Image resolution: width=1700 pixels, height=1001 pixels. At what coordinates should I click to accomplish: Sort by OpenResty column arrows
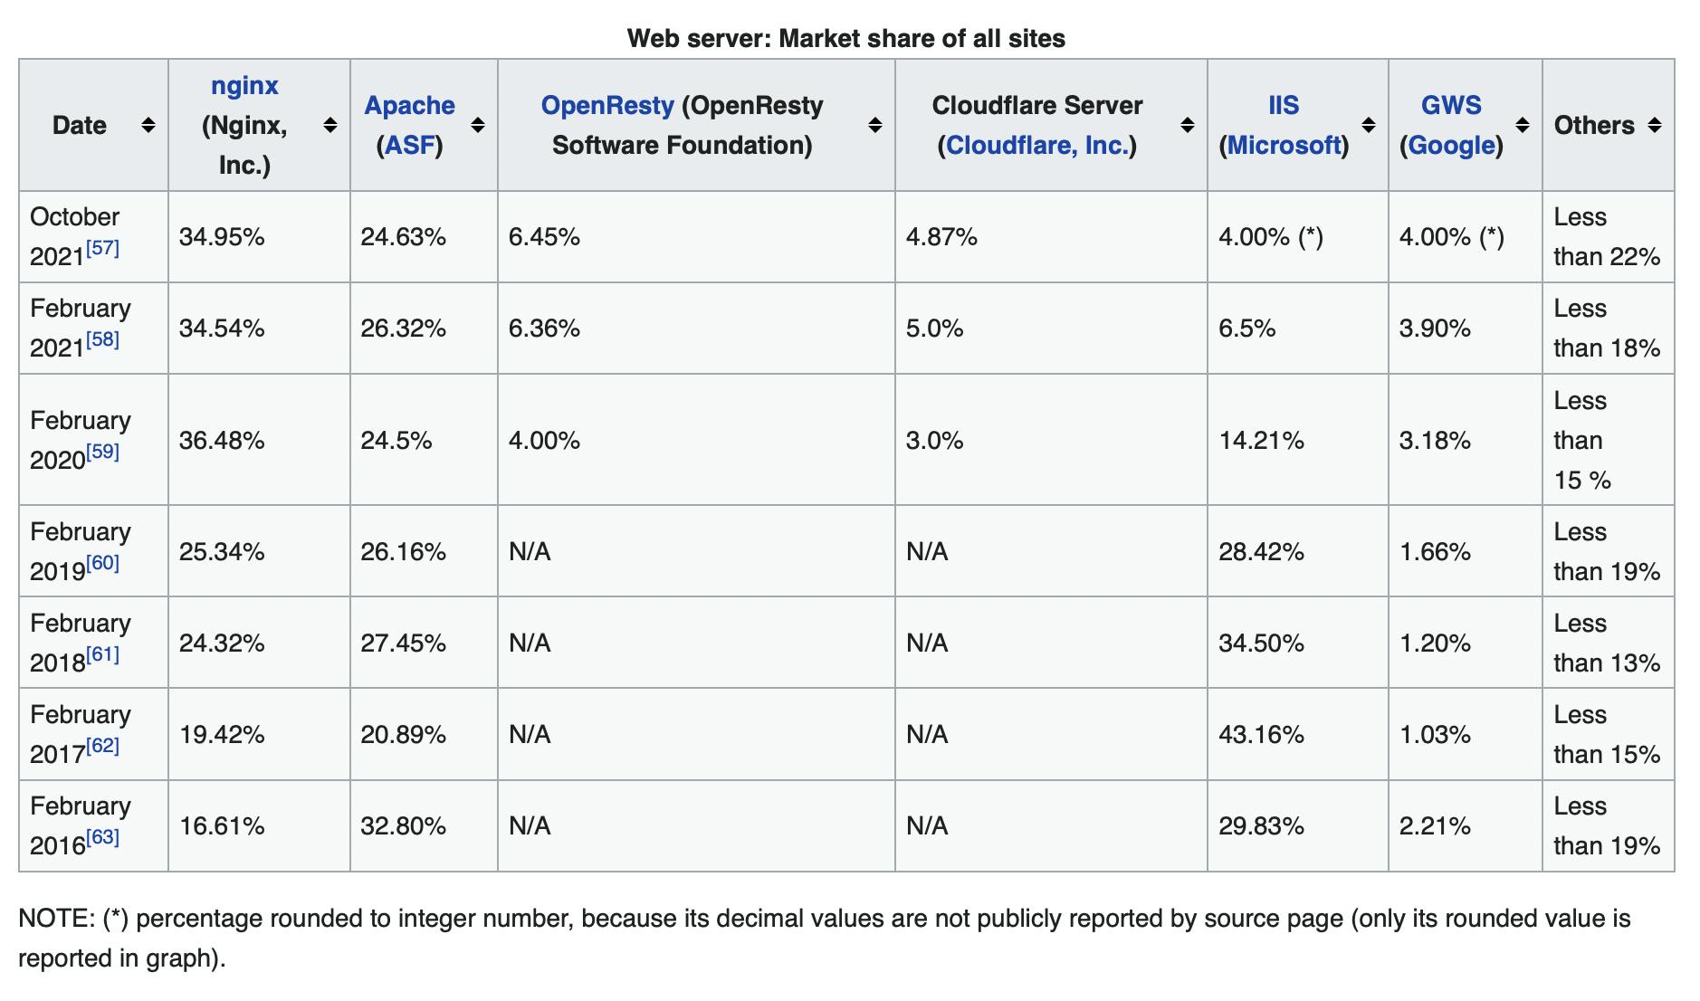[875, 125]
